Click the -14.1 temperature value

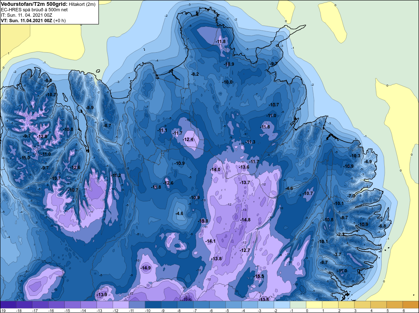(210, 241)
